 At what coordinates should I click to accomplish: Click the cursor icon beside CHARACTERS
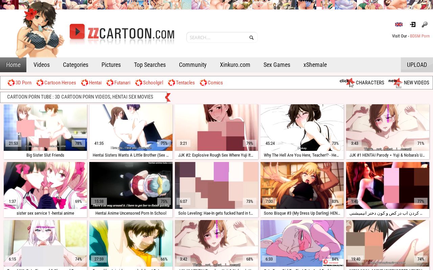point(347,82)
